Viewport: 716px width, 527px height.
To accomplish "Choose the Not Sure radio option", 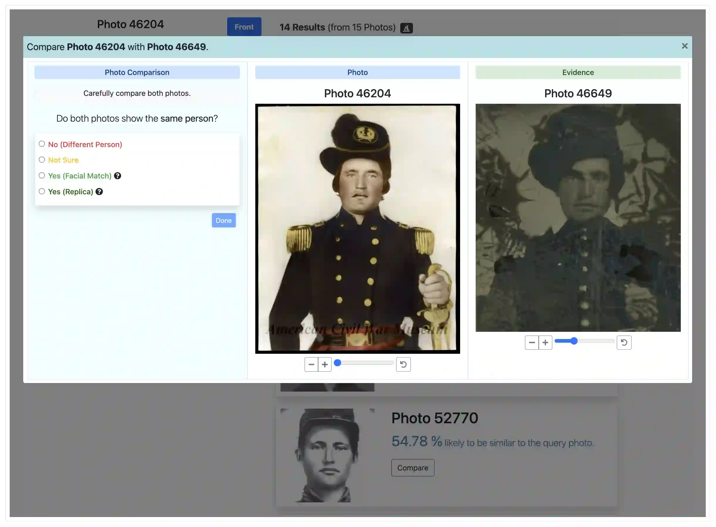I will pos(42,160).
